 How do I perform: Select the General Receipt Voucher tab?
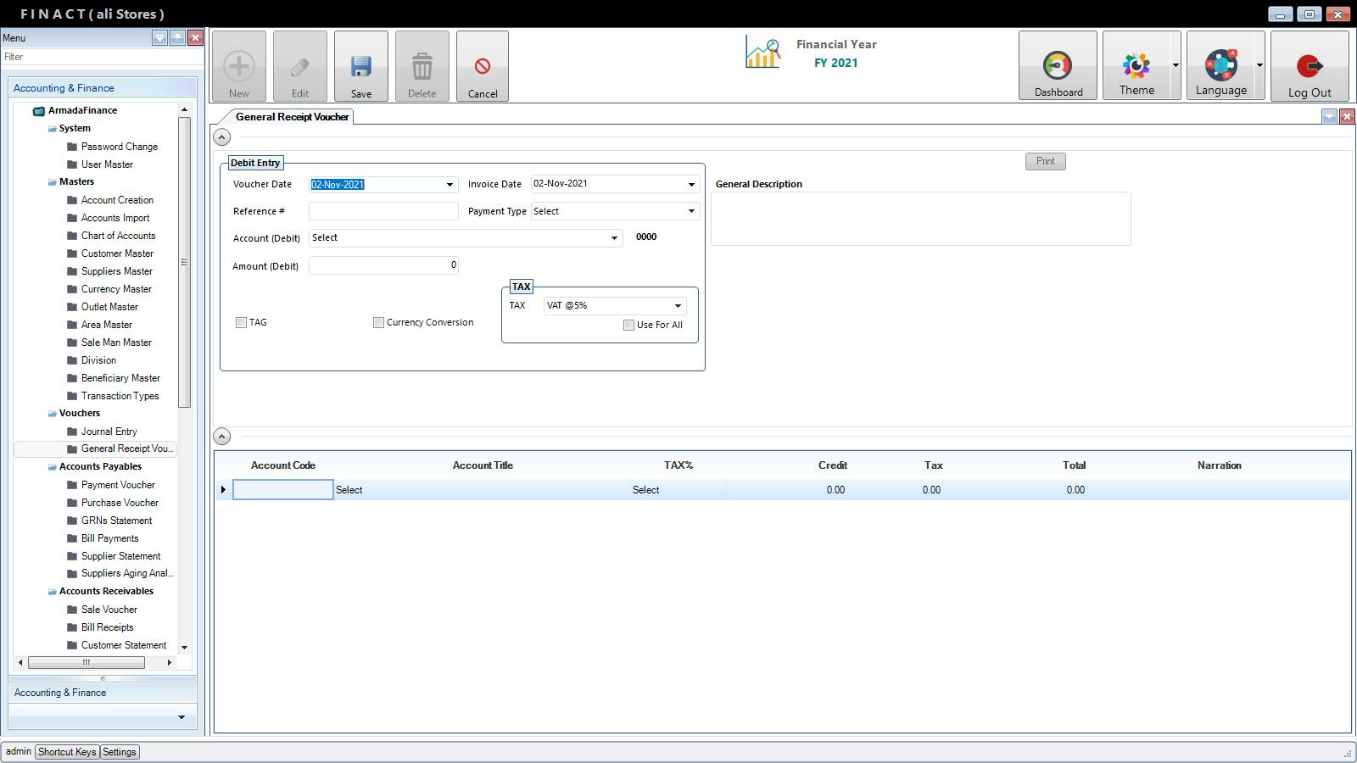[x=292, y=117]
